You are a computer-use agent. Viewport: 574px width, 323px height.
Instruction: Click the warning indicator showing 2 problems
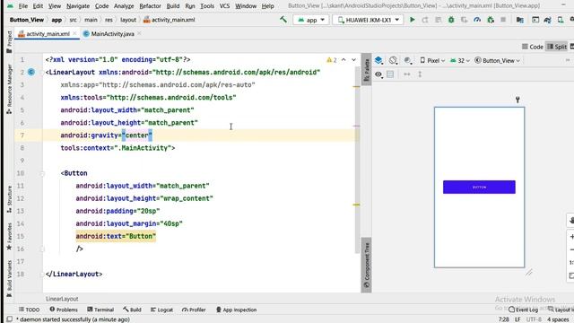point(332,60)
